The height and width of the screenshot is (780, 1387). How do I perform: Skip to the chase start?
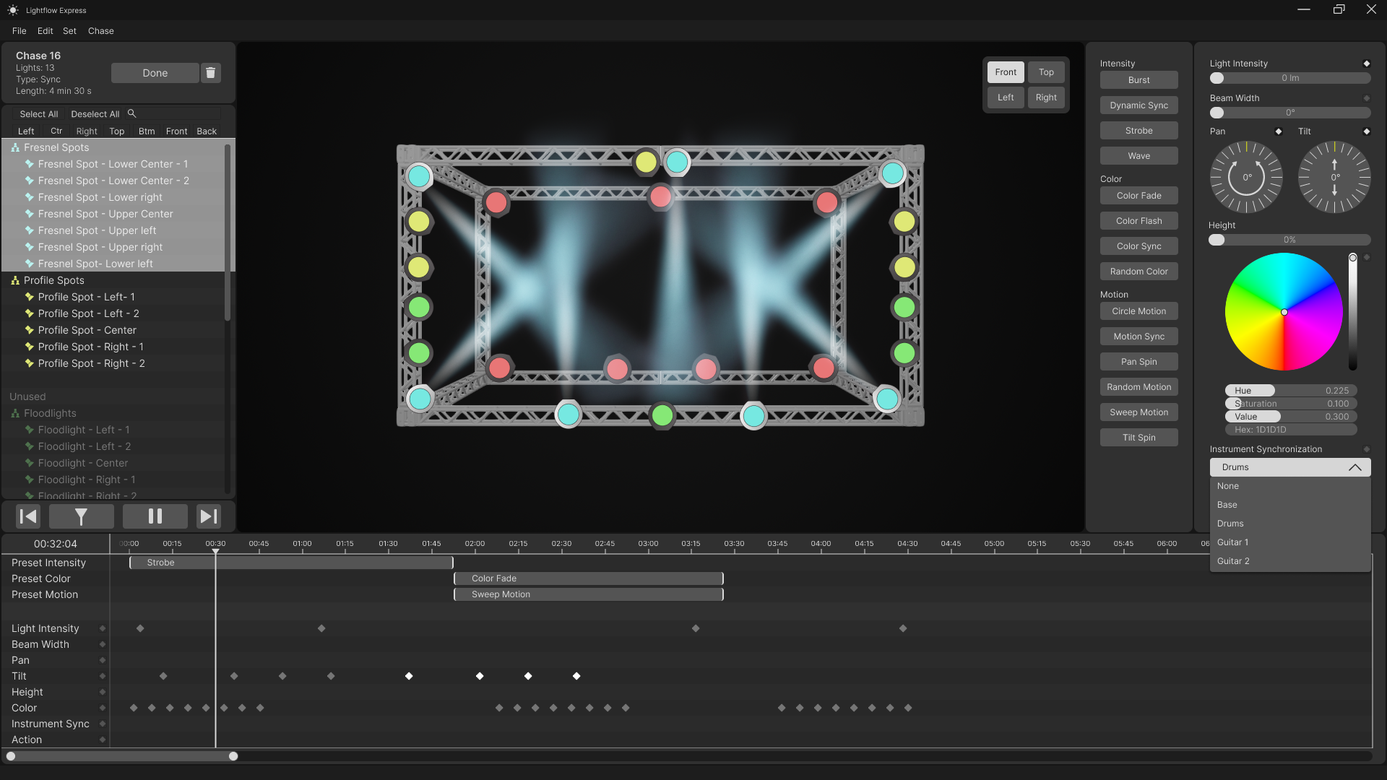(28, 516)
